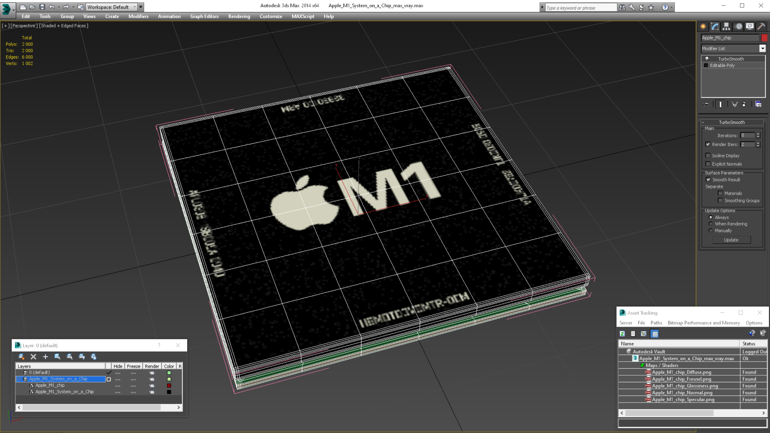The height and width of the screenshot is (433, 770).
Task: Toggle Smooth Result checkbox
Action: click(x=708, y=179)
